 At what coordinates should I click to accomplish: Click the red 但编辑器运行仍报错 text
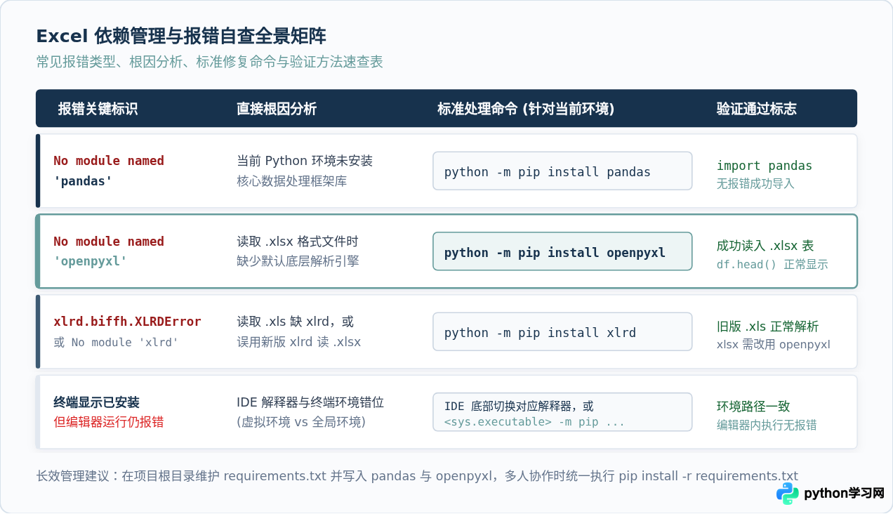click(x=109, y=422)
